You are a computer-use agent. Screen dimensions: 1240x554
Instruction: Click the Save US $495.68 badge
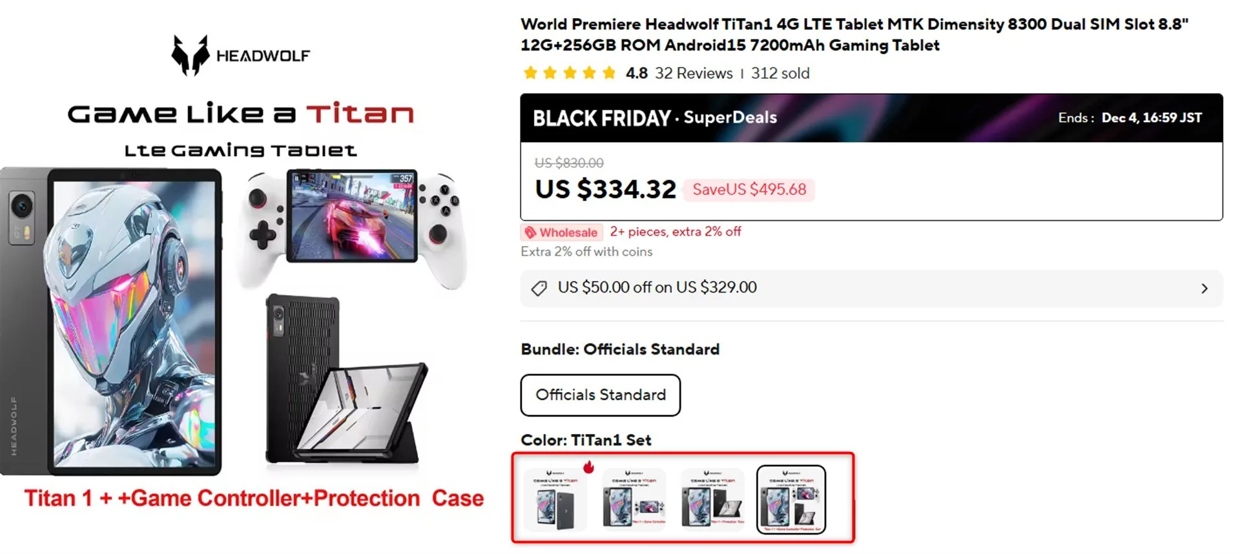click(x=749, y=190)
